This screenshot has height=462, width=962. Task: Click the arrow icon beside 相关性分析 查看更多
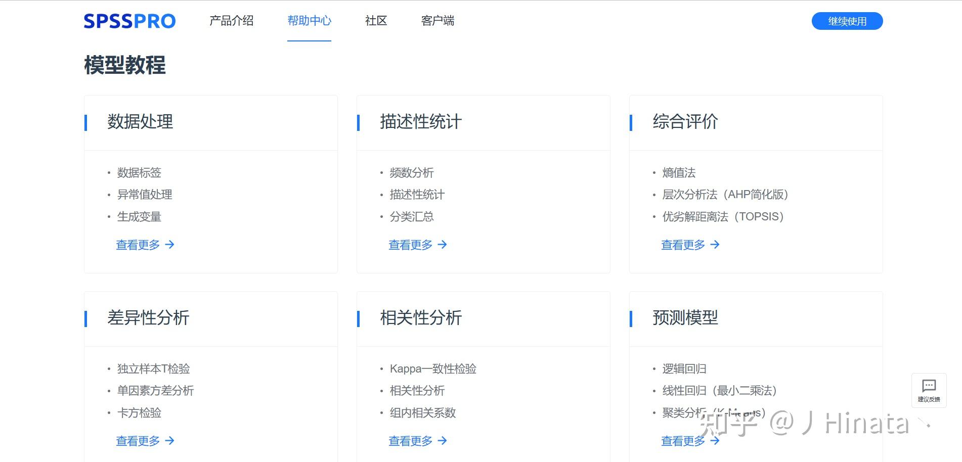point(444,441)
